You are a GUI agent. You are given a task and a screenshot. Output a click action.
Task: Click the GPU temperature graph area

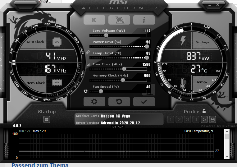(116, 146)
